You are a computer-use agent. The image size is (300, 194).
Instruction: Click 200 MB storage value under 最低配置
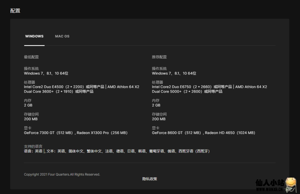pos(31,119)
